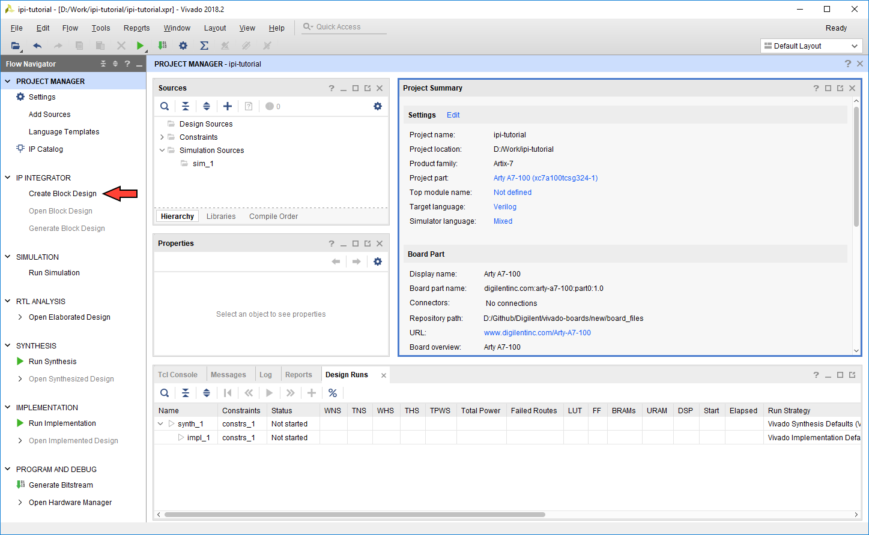Switch to the Compile Order tab
869x535 pixels.
[273, 217]
